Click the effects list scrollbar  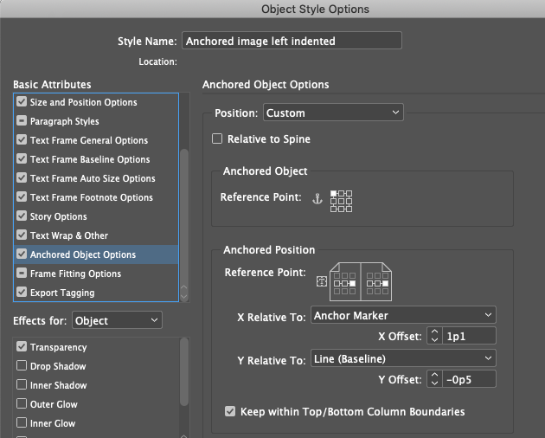coord(184,371)
